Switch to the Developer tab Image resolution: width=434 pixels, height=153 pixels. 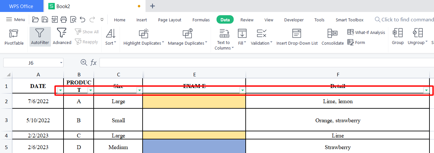pyautogui.click(x=294, y=20)
